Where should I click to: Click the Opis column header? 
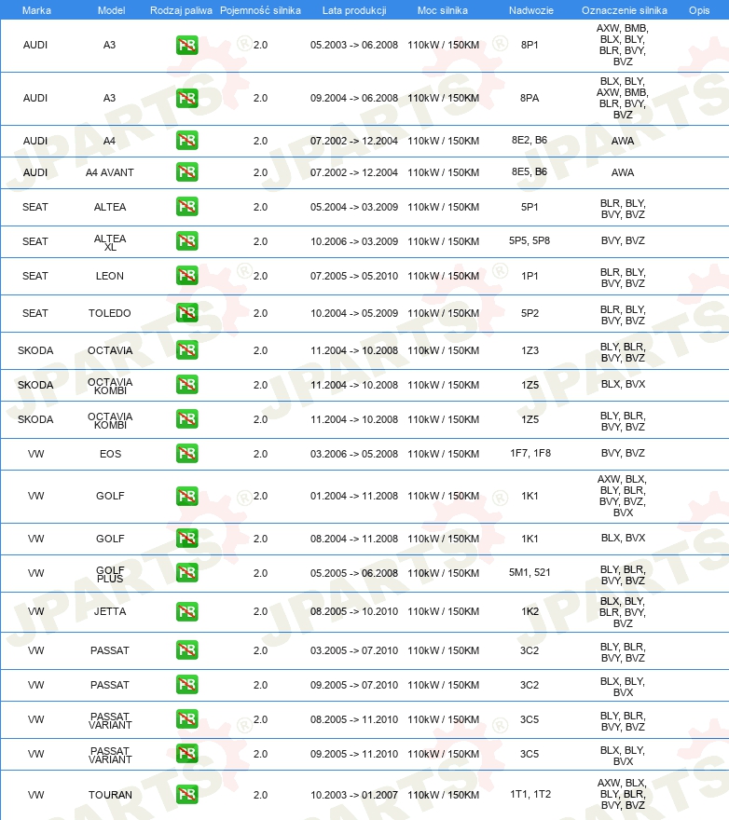698,10
